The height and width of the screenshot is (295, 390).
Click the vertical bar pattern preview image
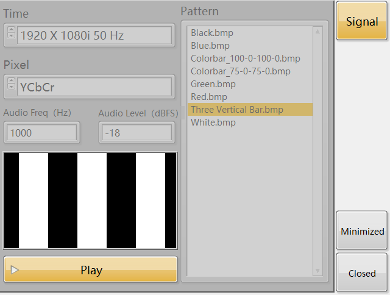[x=90, y=201]
